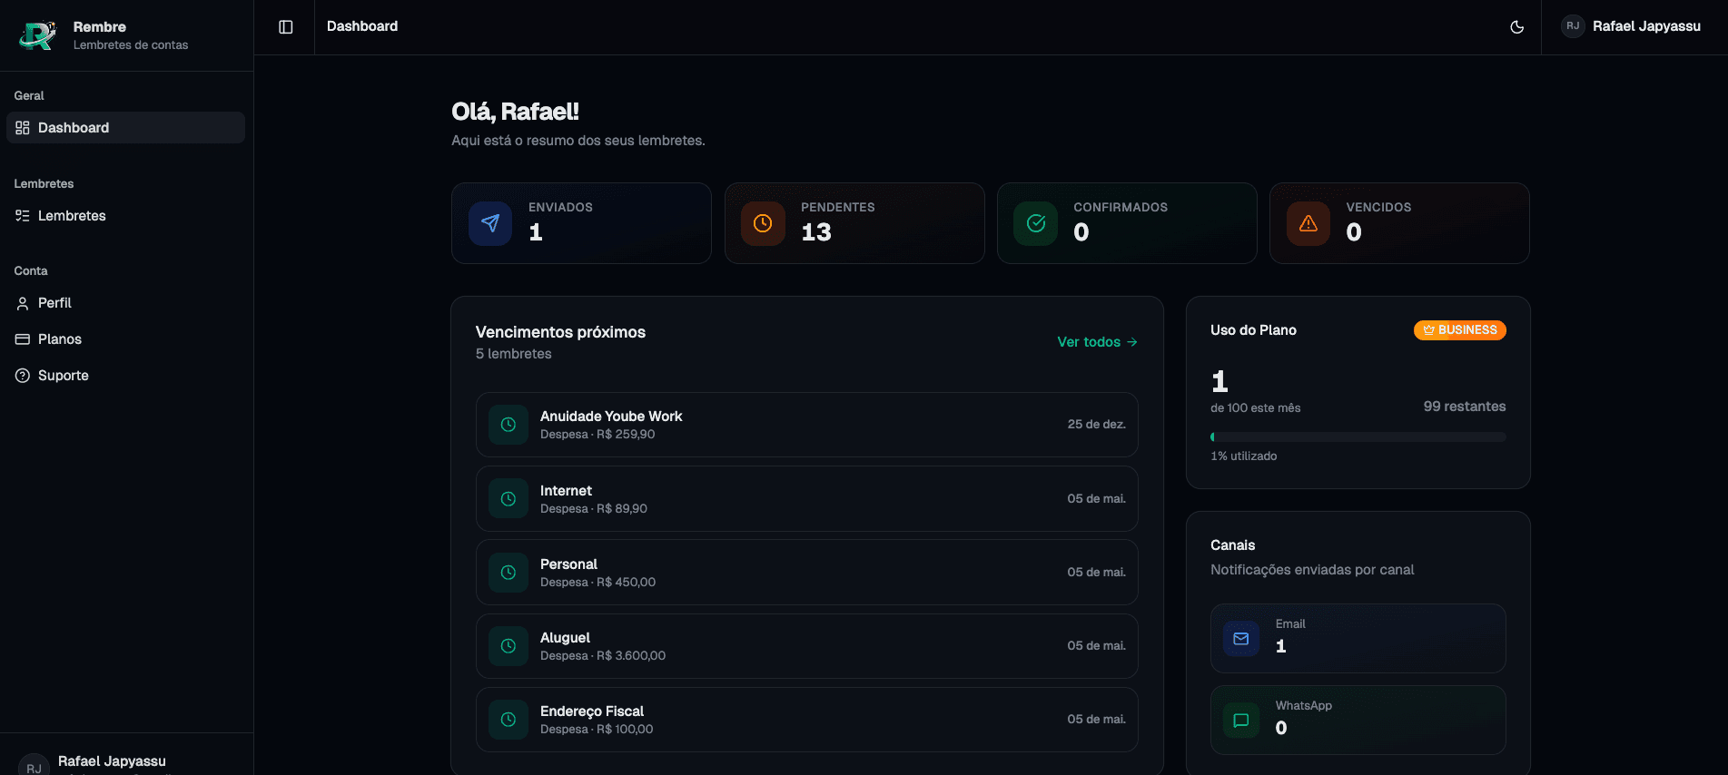Switch theme with the moon icon
This screenshot has height=775, width=1728.
pos(1516,27)
